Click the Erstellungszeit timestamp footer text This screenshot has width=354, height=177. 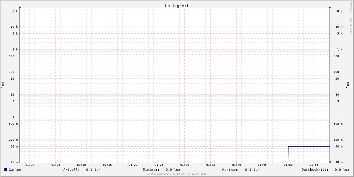pos(177,174)
